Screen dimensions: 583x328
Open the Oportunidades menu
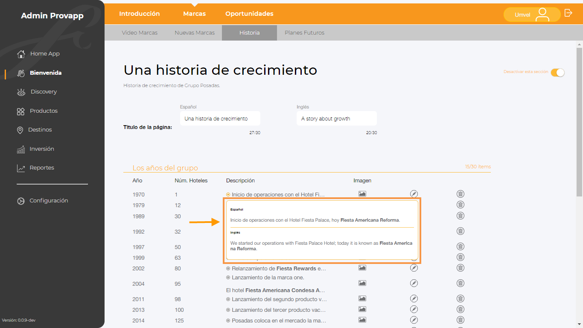250,14
